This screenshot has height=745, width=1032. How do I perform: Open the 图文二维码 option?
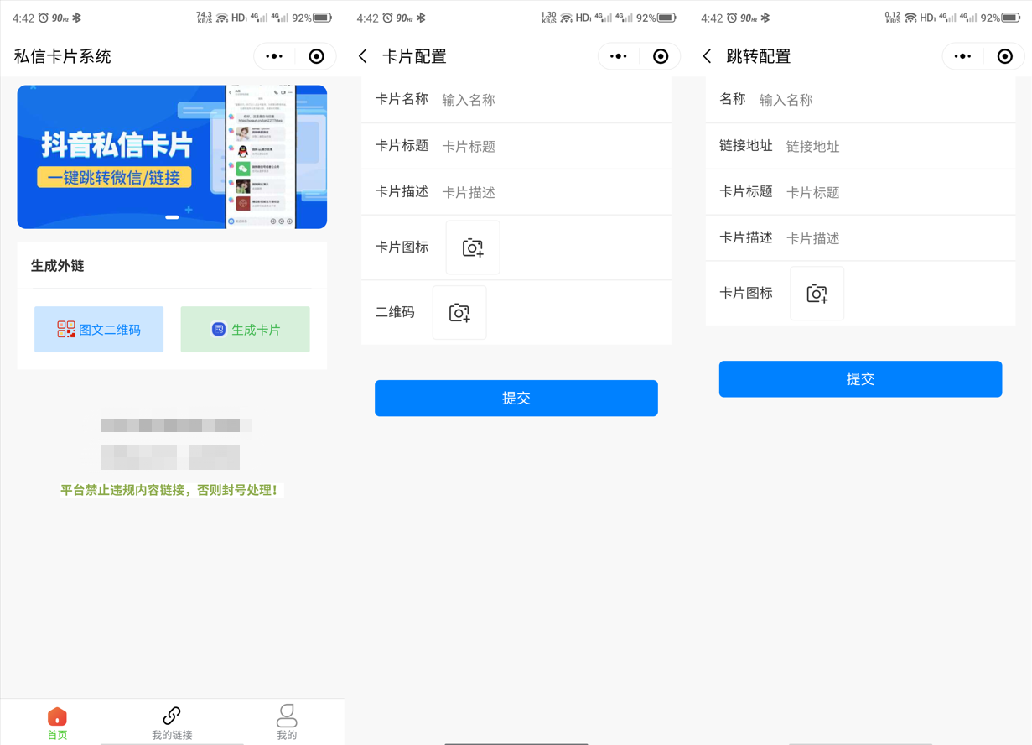[x=99, y=330]
